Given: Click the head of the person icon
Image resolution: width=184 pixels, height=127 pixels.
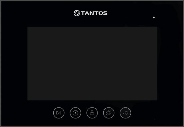Looking at the screenshot, I should coord(92,111).
